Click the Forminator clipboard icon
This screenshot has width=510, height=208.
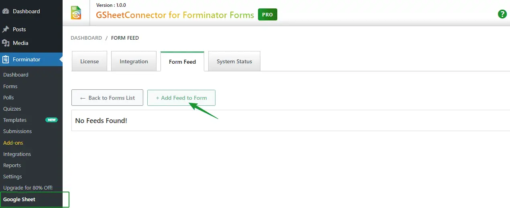[6, 59]
